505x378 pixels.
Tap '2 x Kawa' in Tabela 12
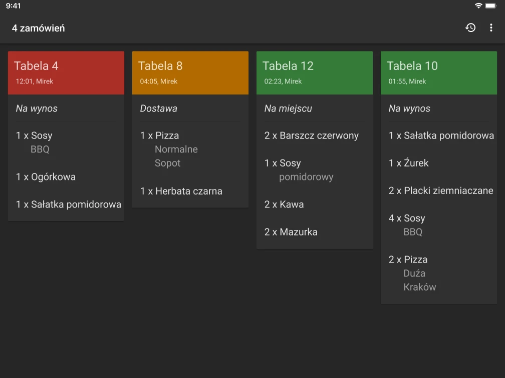coord(284,204)
